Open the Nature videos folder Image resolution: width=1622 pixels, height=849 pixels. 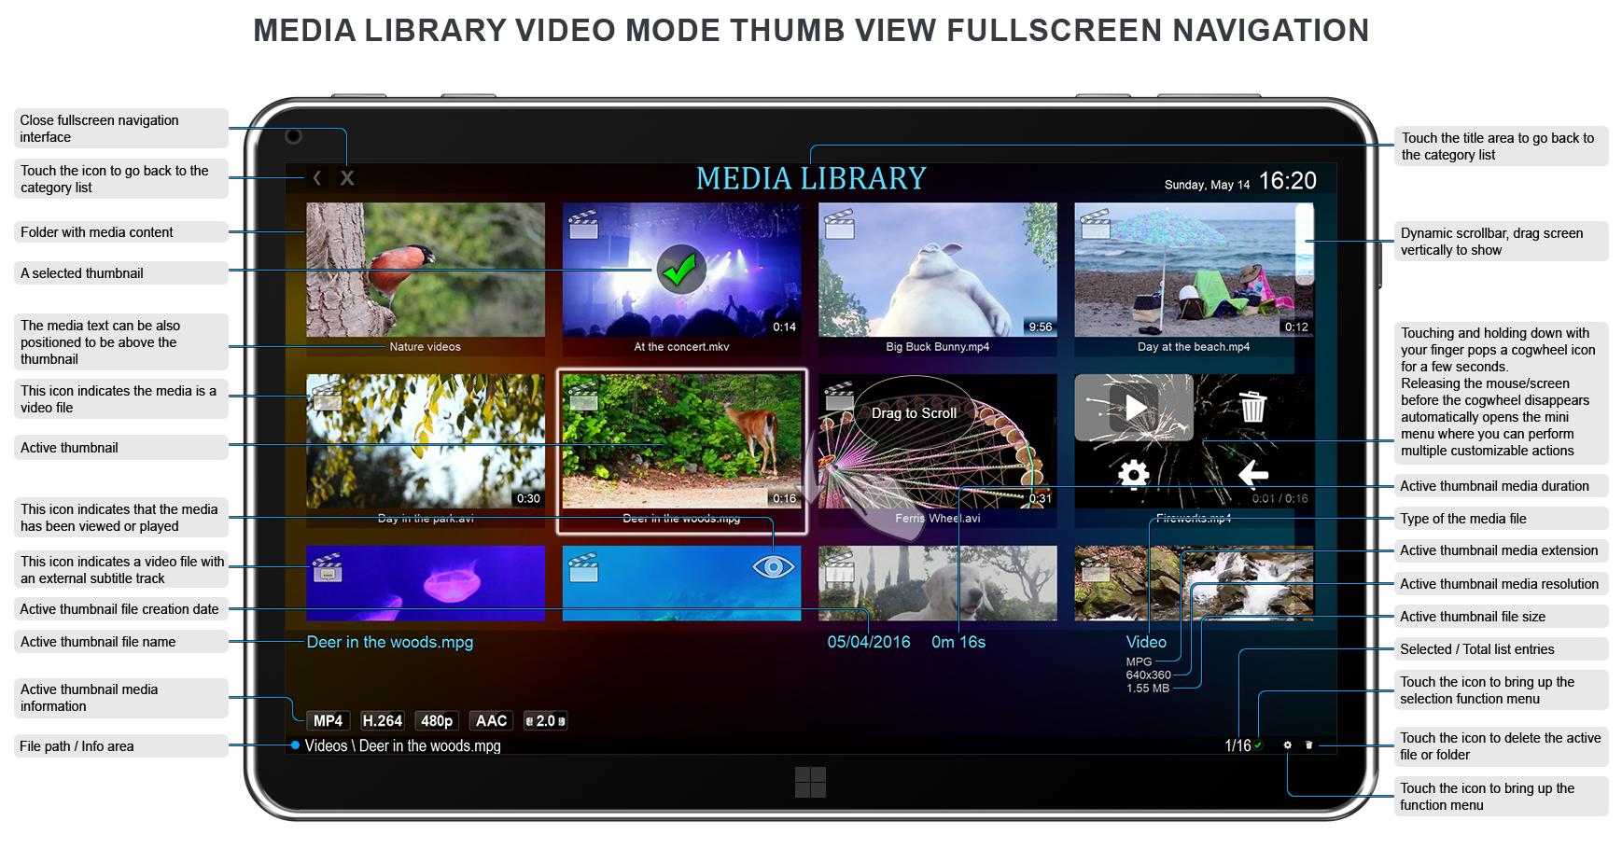point(426,271)
